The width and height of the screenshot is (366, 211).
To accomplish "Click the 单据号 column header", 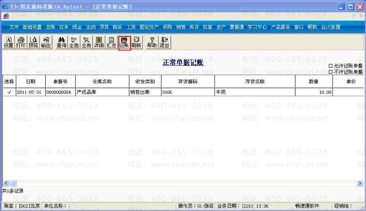I will pos(60,81).
